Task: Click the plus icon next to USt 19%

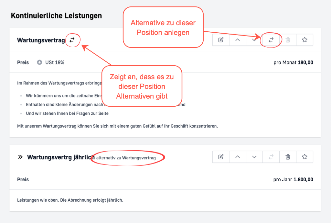Action: tap(39, 62)
